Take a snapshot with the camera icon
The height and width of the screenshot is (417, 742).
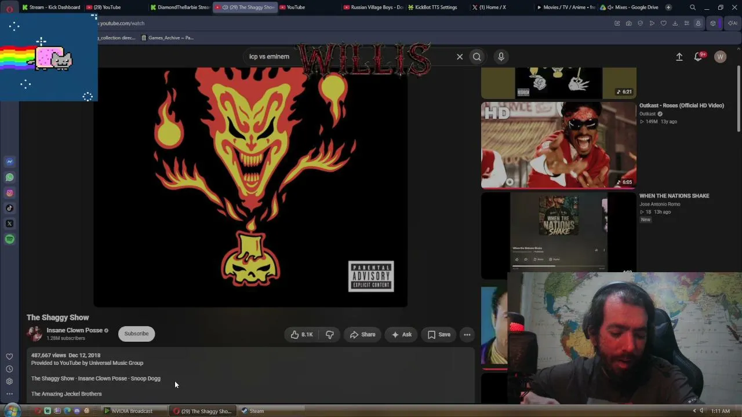coord(628,23)
